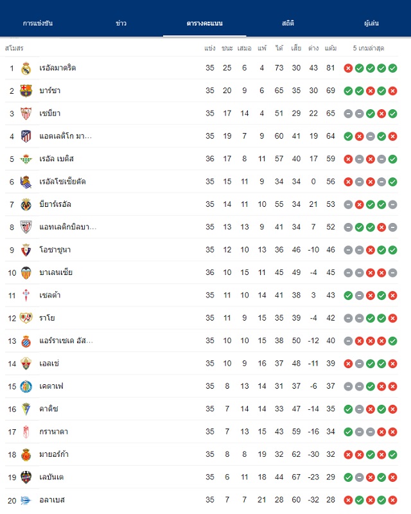Screen dimensions: 411x514
Task: Click Real Madrid's first red loss result icon
Action: tap(348, 68)
